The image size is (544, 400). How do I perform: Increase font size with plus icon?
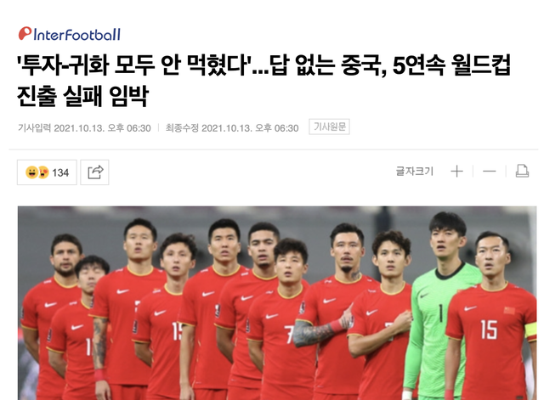pyautogui.click(x=456, y=172)
